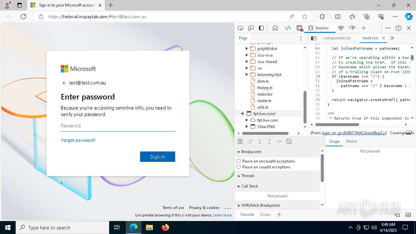Close the hooks.tsx file tab

coord(383,38)
